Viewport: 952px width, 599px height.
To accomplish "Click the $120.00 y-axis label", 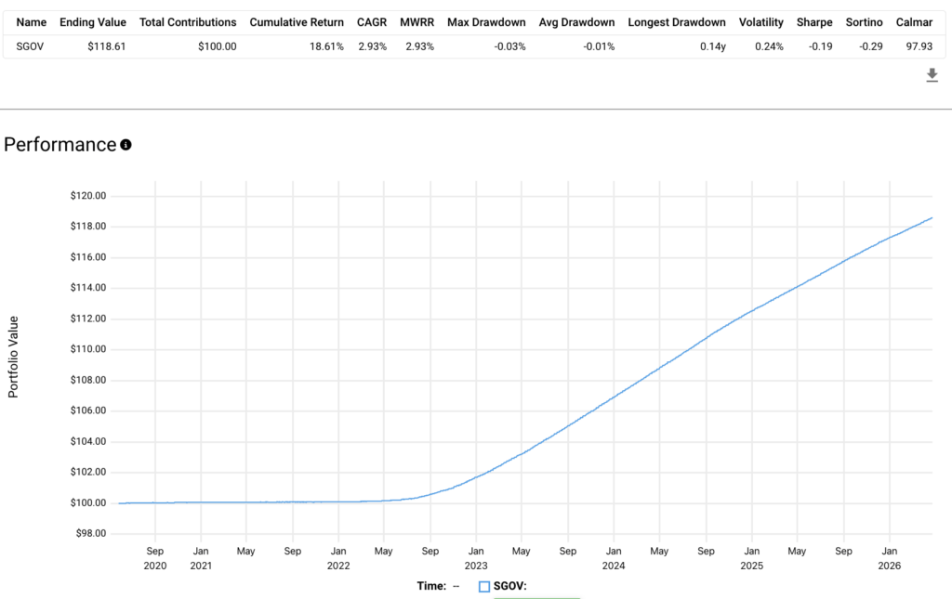I will (x=88, y=196).
